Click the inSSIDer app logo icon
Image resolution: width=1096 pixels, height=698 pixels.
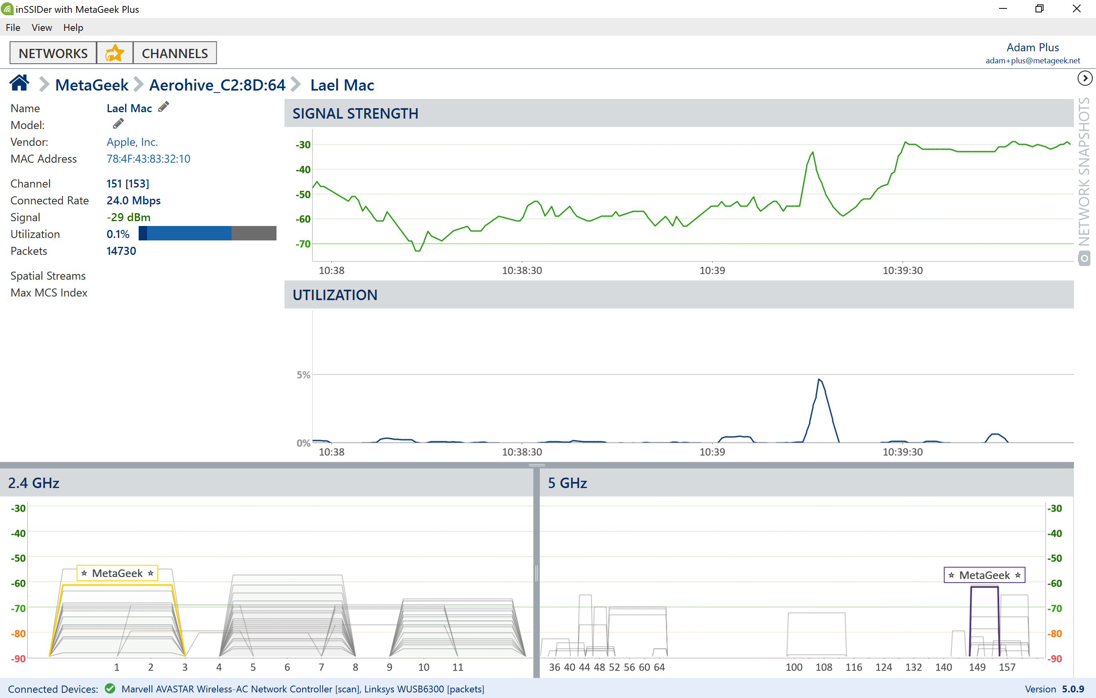(7, 9)
